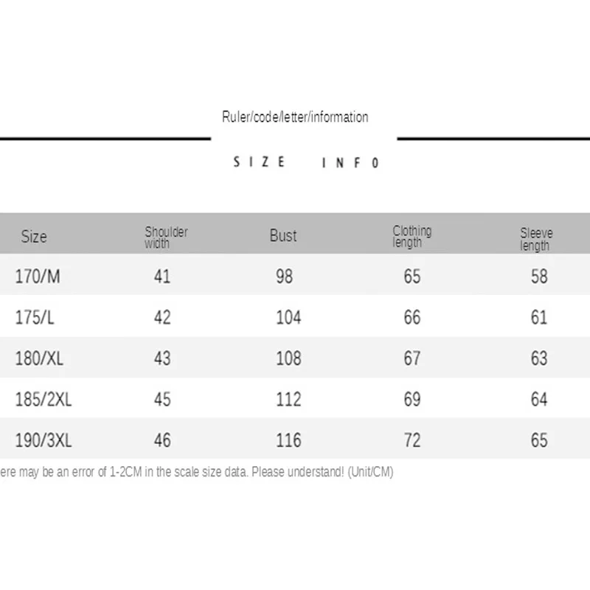Select bust value 104 in 175/L row

288,317
